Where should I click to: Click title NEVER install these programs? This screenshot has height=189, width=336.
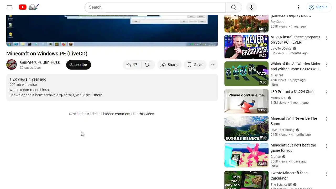pos(295,40)
